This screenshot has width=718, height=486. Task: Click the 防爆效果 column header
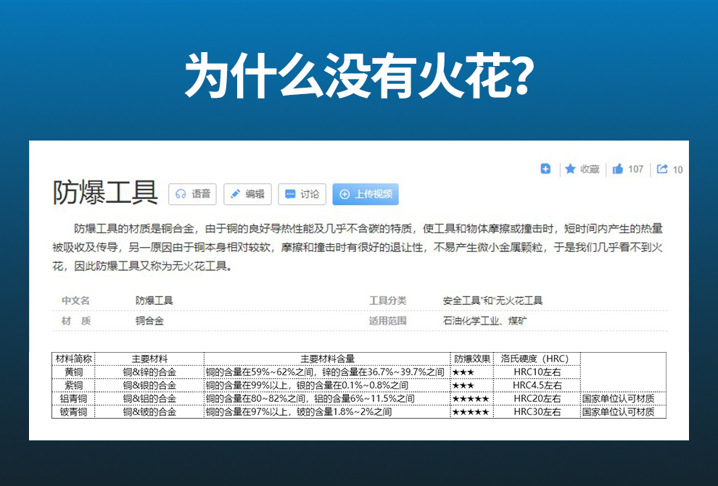[x=471, y=359]
